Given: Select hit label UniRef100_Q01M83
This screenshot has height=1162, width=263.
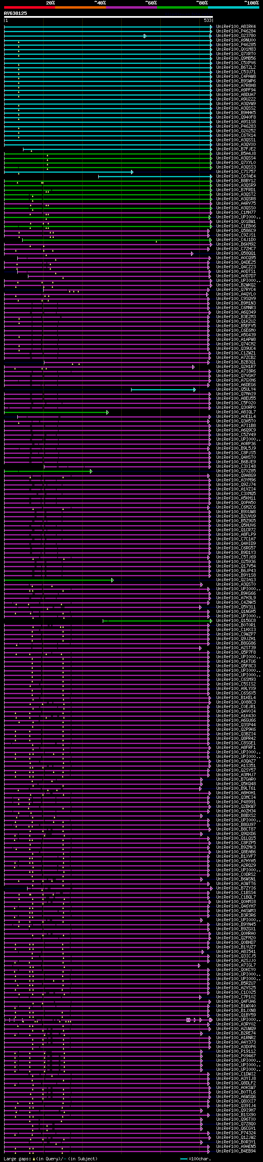Looking at the screenshot, I should [235, 49].
